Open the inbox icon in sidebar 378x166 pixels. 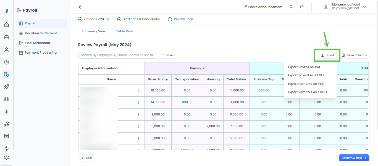[x=7, y=37]
